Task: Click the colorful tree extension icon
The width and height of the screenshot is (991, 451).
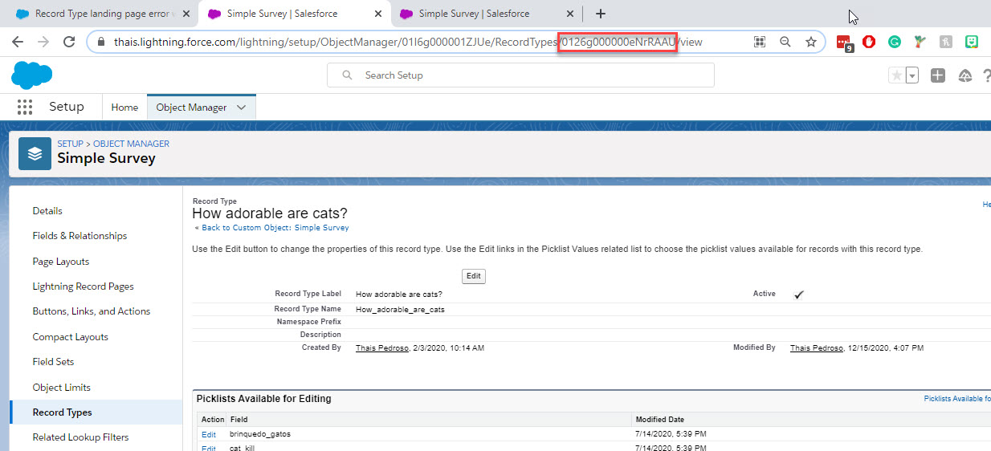Action: click(920, 42)
